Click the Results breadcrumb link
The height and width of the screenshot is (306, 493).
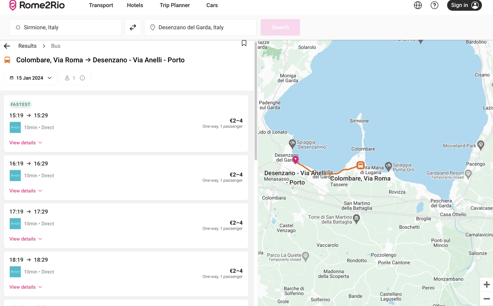pyautogui.click(x=27, y=46)
